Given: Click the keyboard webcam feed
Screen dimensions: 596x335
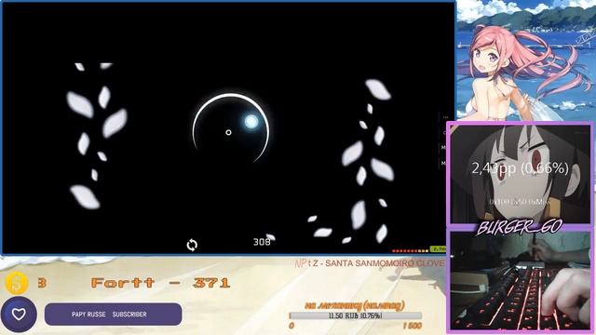Looking at the screenshot, I should [520, 280].
